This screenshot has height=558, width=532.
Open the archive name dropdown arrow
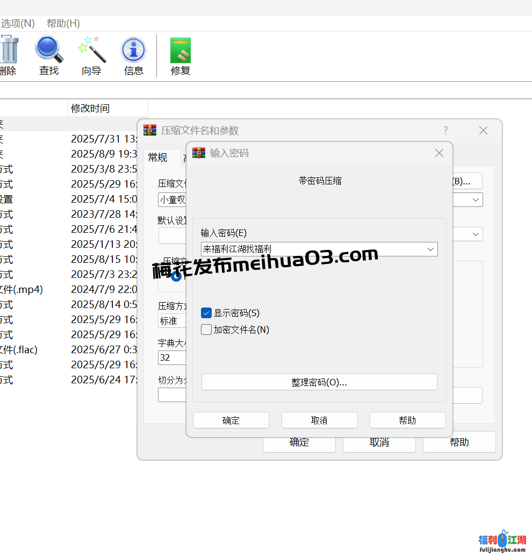(476, 200)
